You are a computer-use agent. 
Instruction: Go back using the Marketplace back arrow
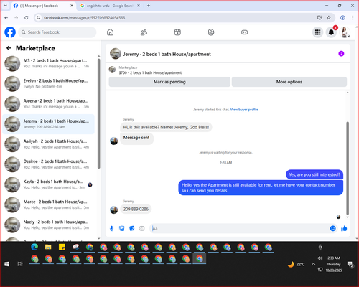9,48
